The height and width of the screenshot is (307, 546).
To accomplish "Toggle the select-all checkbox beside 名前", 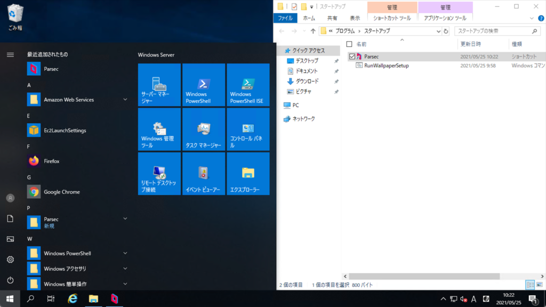I will coord(349,44).
